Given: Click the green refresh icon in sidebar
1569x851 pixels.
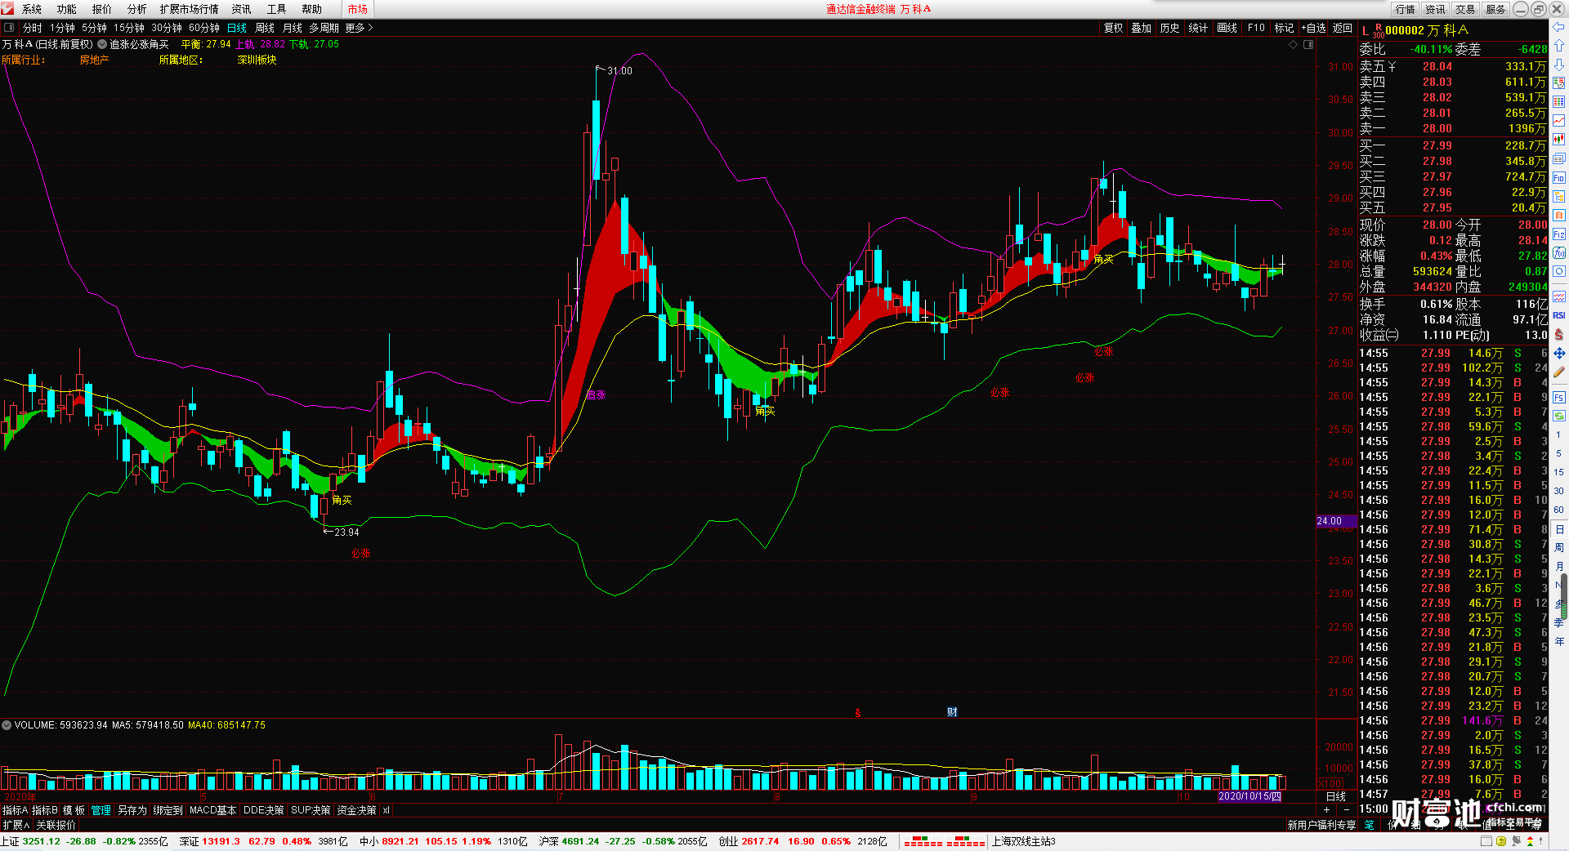Looking at the screenshot, I should 1559,417.
